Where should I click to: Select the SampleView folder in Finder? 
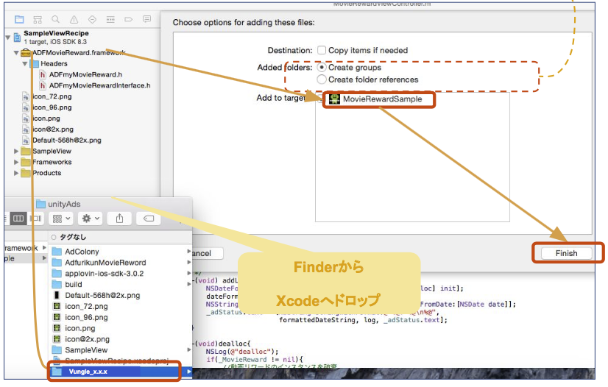tap(86, 349)
